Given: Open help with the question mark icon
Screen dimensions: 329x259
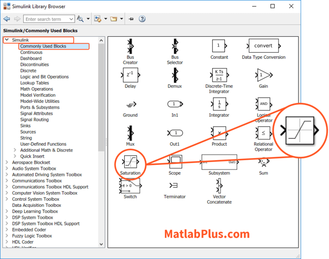Looking at the screenshot, I should pyautogui.click(x=142, y=19).
